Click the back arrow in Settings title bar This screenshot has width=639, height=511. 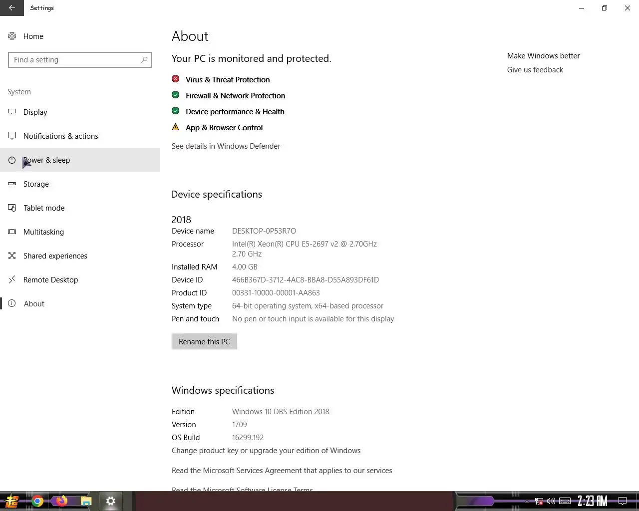click(x=11, y=8)
